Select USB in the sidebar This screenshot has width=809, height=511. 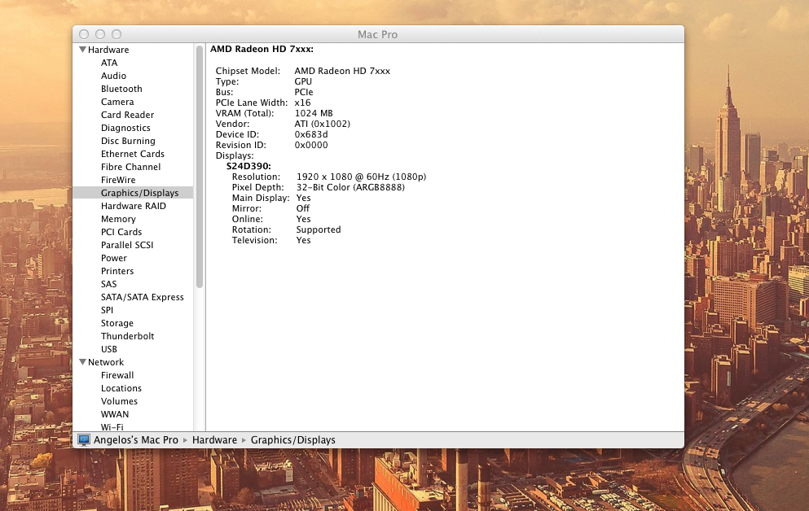point(109,349)
